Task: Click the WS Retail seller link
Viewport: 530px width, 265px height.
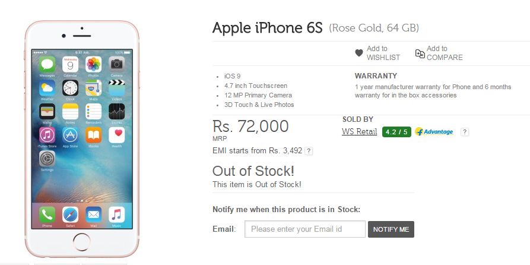Action: pyautogui.click(x=359, y=131)
